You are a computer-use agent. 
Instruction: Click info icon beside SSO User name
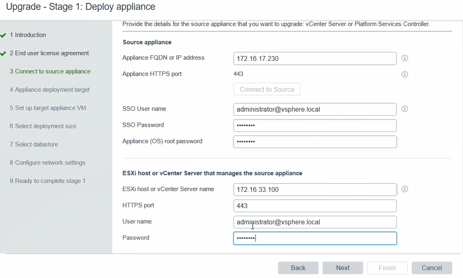(405, 109)
